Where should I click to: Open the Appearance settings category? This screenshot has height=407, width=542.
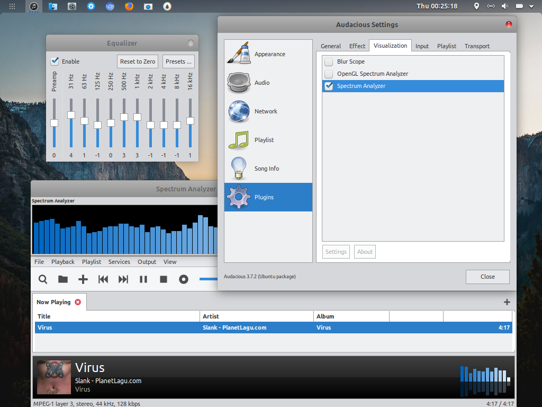pyautogui.click(x=268, y=54)
